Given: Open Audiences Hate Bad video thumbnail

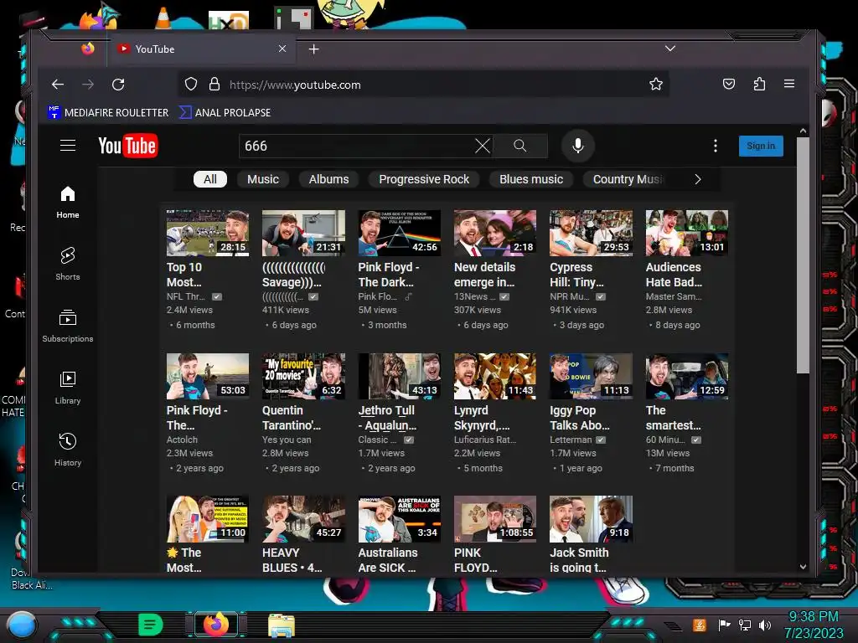Looking at the screenshot, I should click(687, 233).
